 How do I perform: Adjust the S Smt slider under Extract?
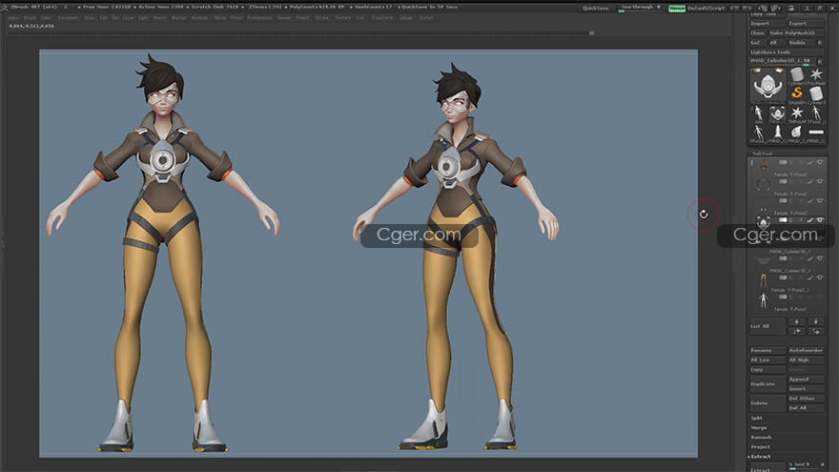tap(806, 464)
